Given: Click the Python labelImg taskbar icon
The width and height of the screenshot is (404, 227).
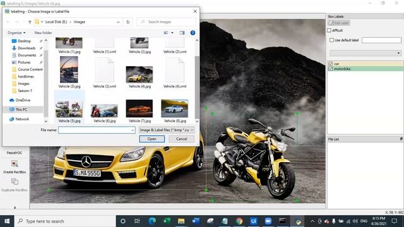Looking at the screenshot, I should [x=297, y=221].
